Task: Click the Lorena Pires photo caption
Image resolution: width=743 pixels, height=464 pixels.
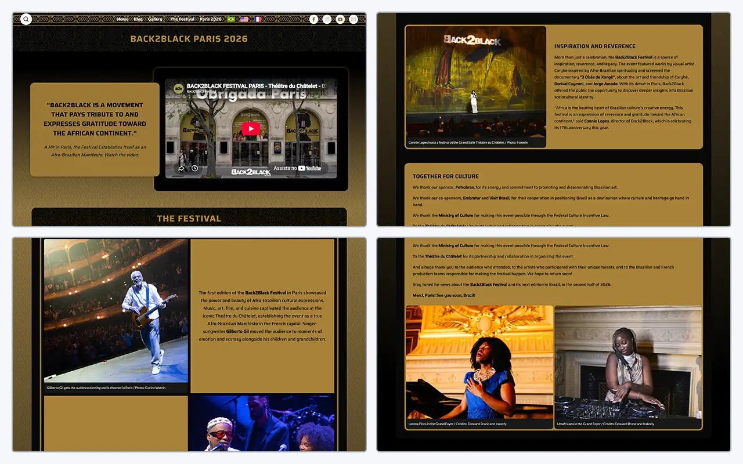Action: click(457, 424)
